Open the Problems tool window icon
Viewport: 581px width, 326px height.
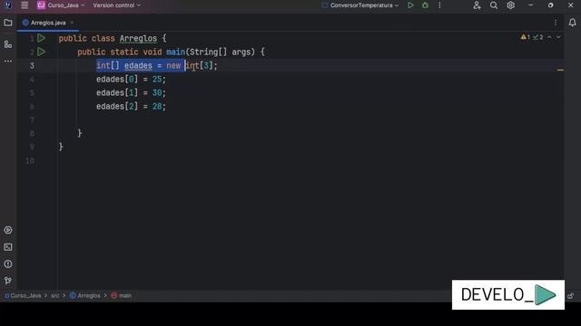[x=8, y=264]
